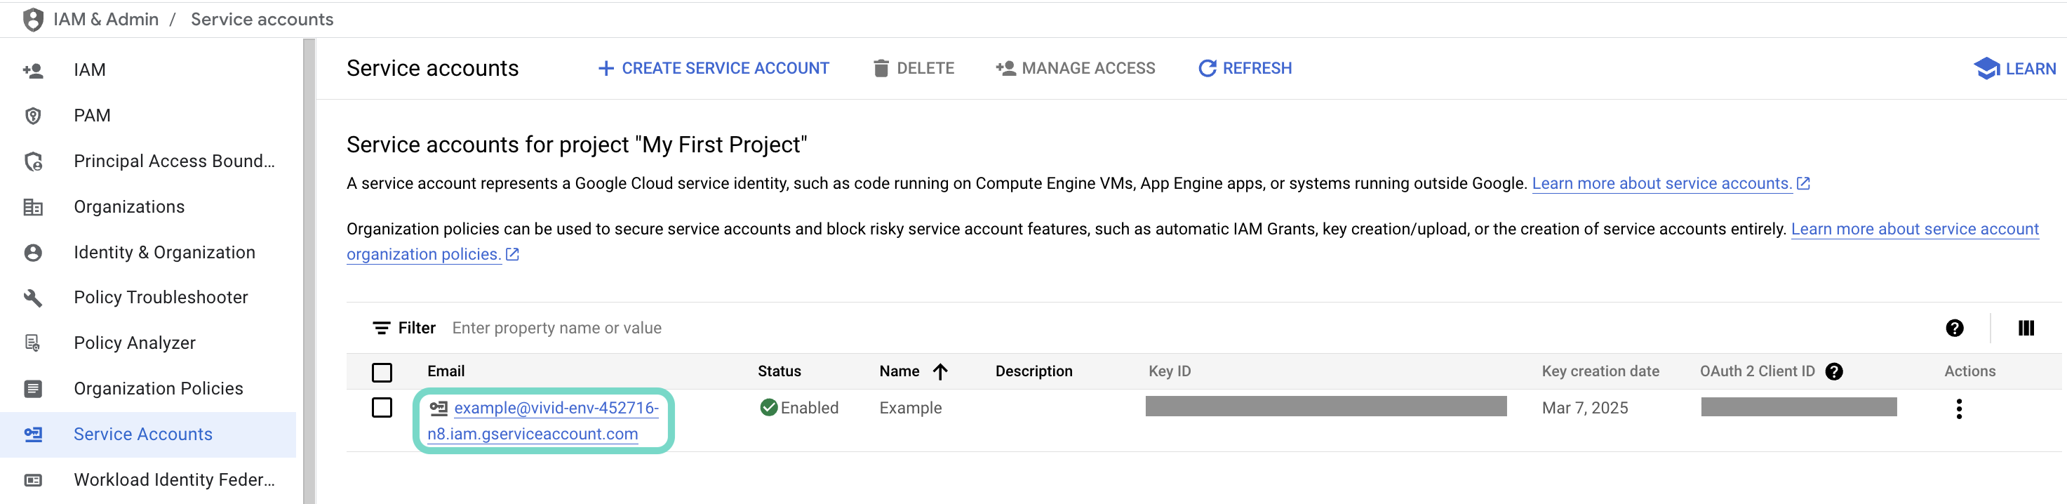
Task: Select all rows with header checkbox
Action: pyautogui.click(x=382, y=372)
